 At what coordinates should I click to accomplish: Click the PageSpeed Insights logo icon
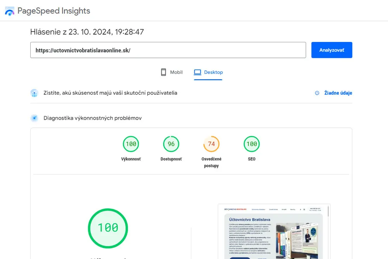coord(10,11)
